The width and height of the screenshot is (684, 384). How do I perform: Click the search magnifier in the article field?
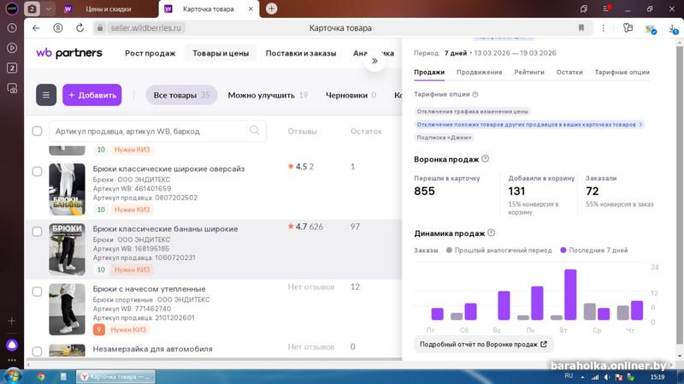255,131
